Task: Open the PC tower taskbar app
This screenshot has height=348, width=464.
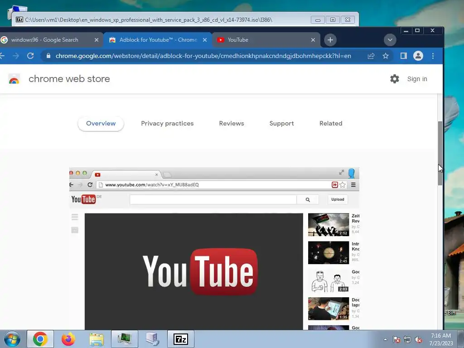Action: click(153, 339)
